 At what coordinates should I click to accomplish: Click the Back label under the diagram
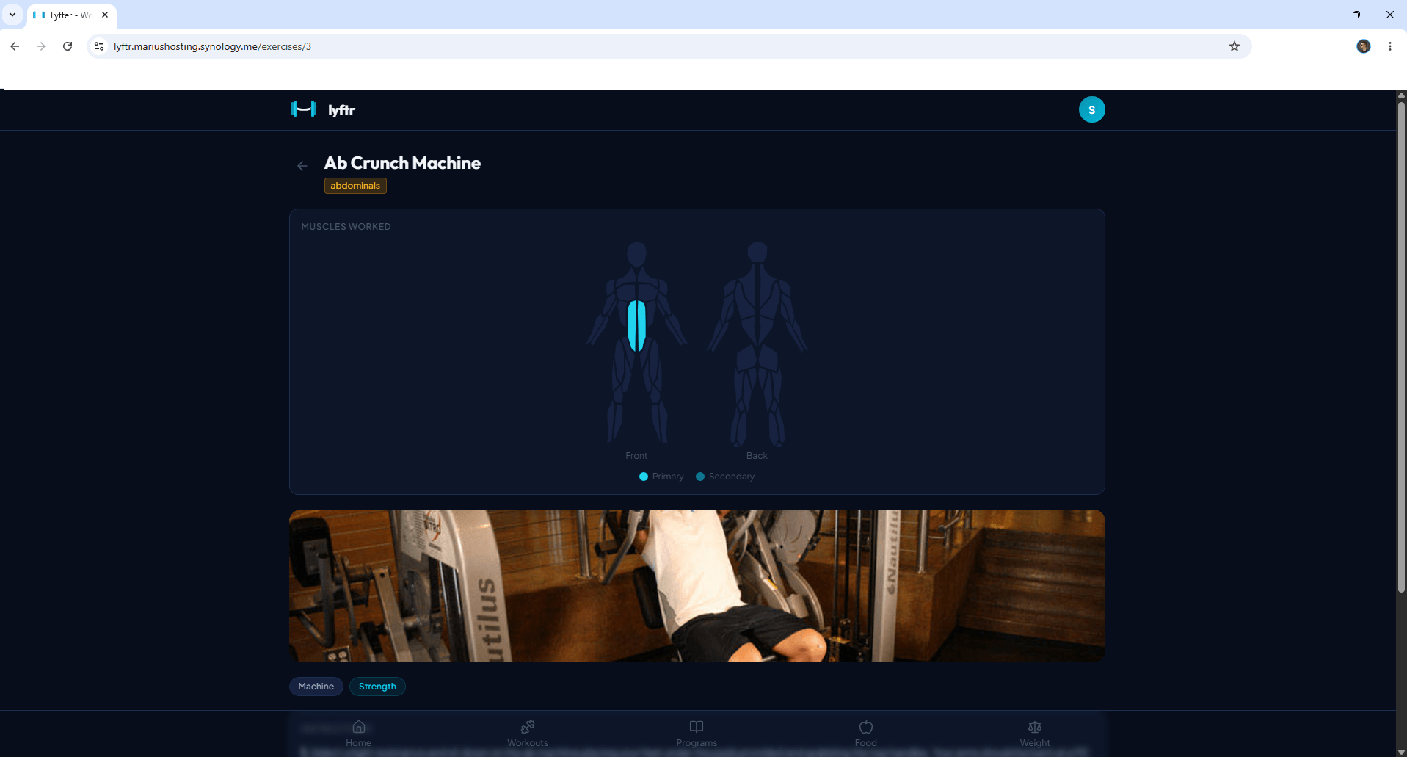(757, 456)
